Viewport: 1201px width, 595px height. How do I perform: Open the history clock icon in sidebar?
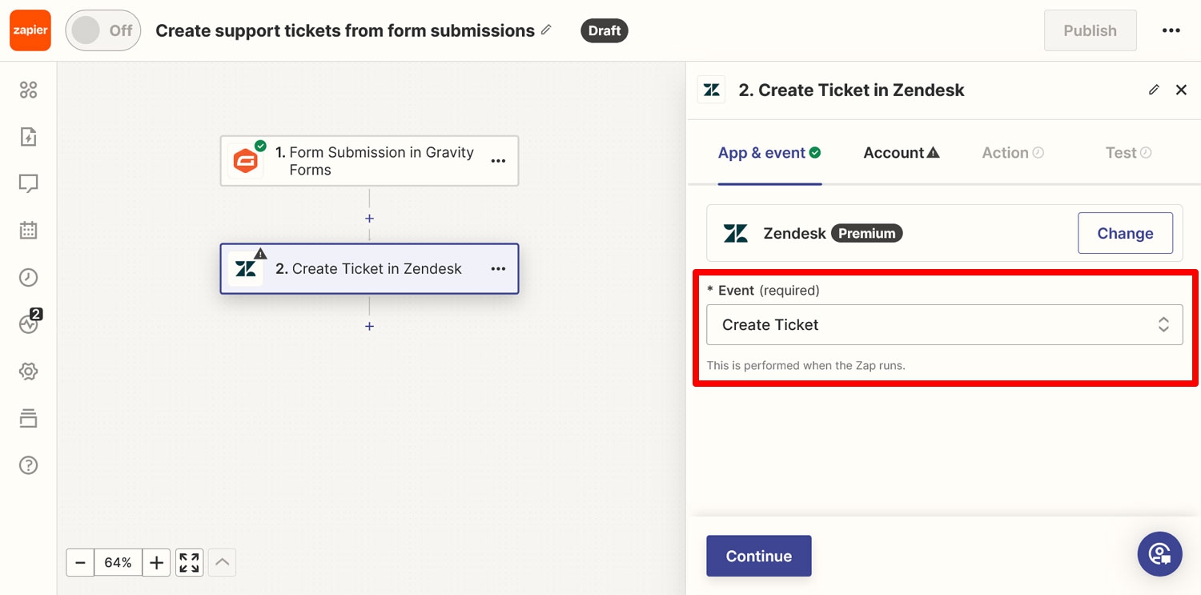click(x=28, y=278)
